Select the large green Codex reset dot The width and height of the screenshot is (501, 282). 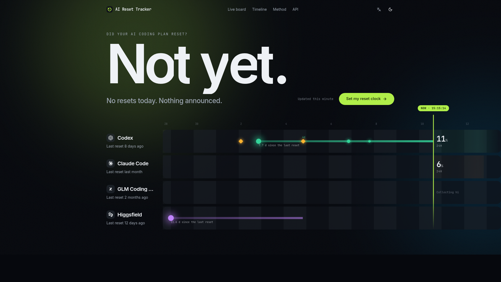[x=259, y=141]
